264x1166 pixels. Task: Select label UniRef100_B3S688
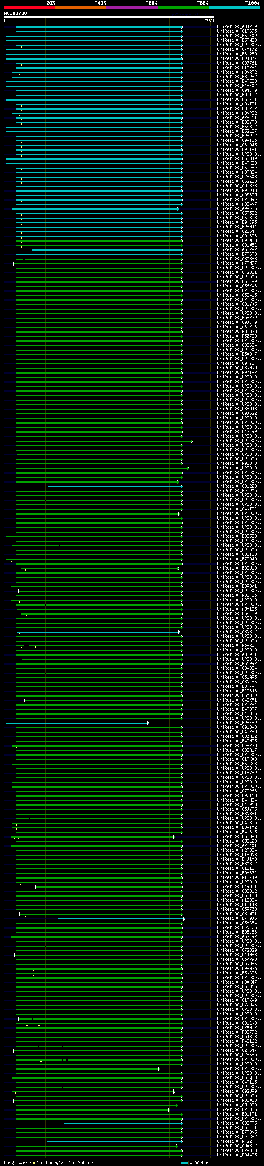tap(237, 536)
